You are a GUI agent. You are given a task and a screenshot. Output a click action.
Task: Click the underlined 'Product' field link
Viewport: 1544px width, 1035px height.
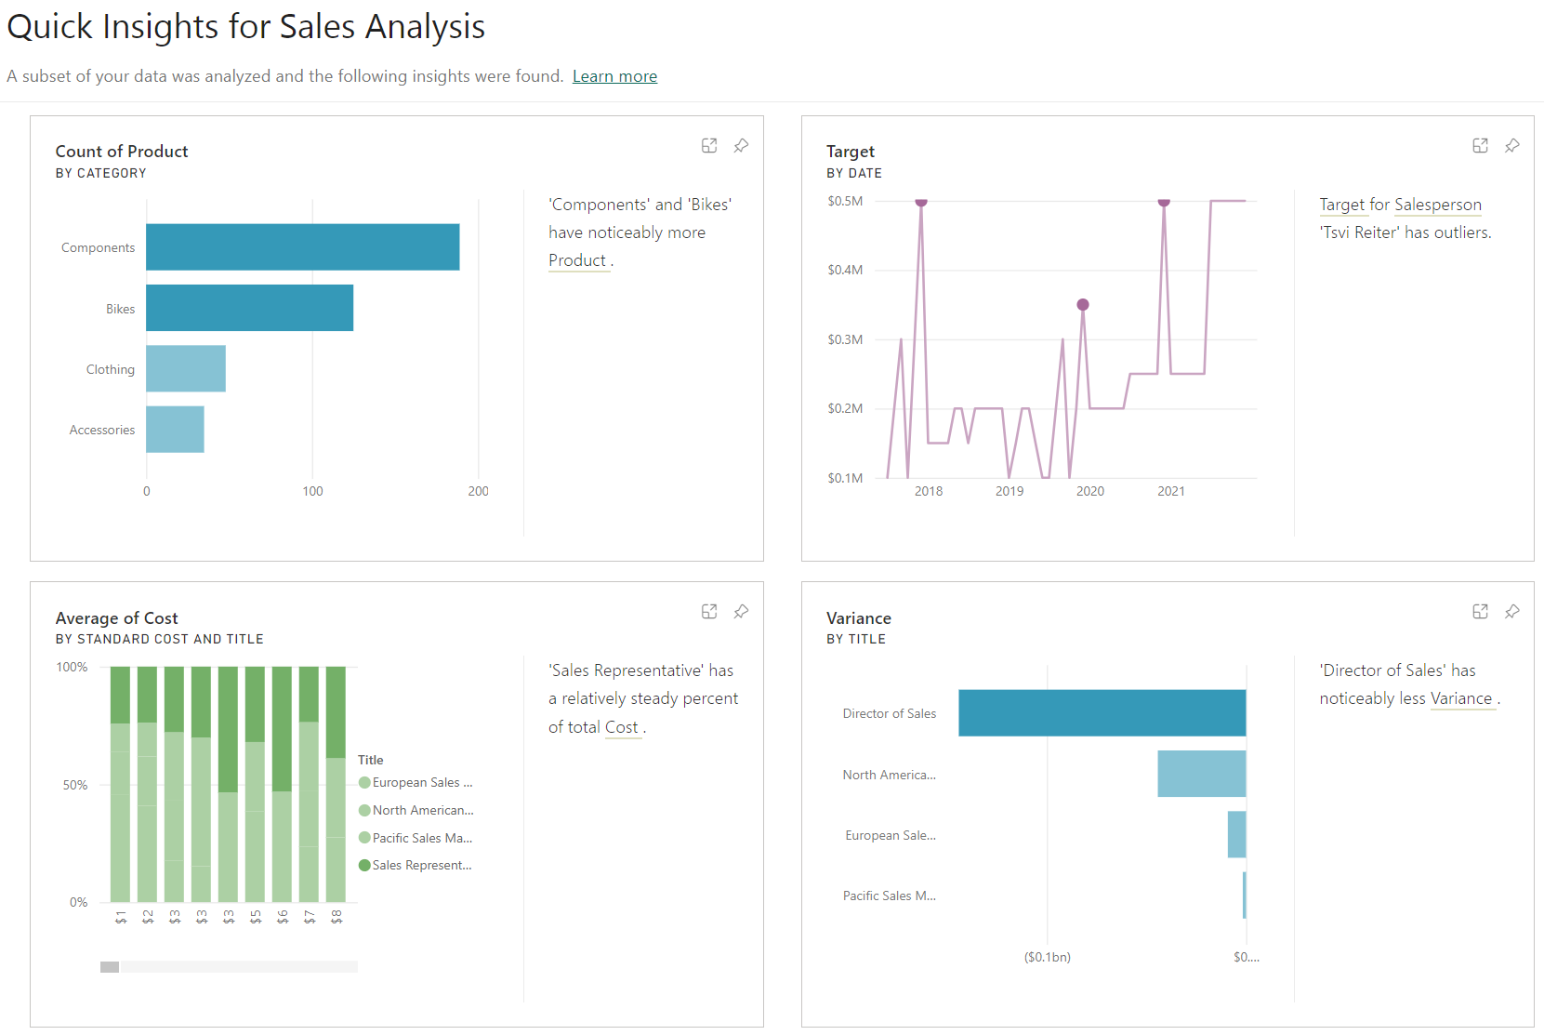pos(577,260)
